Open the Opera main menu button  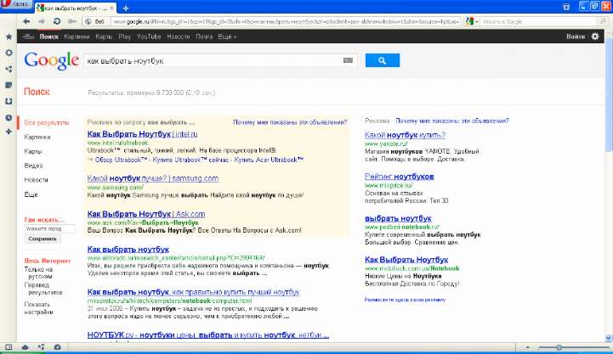[14, 5]
